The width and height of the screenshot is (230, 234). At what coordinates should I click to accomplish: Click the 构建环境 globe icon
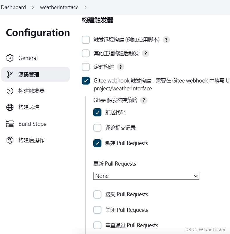point(10,107)
